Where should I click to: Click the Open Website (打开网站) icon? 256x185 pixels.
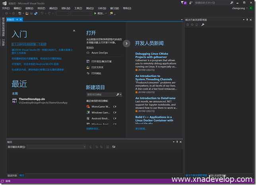pos(88,73)
